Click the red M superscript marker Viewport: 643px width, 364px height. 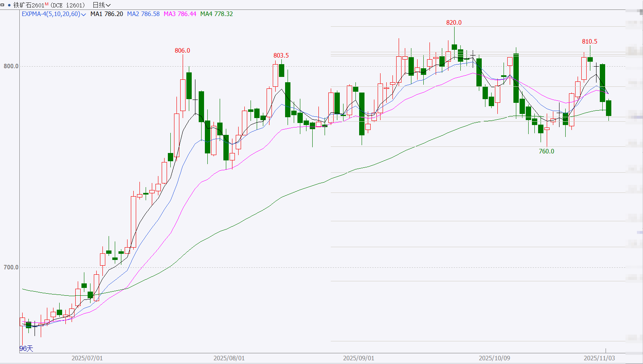46,4
